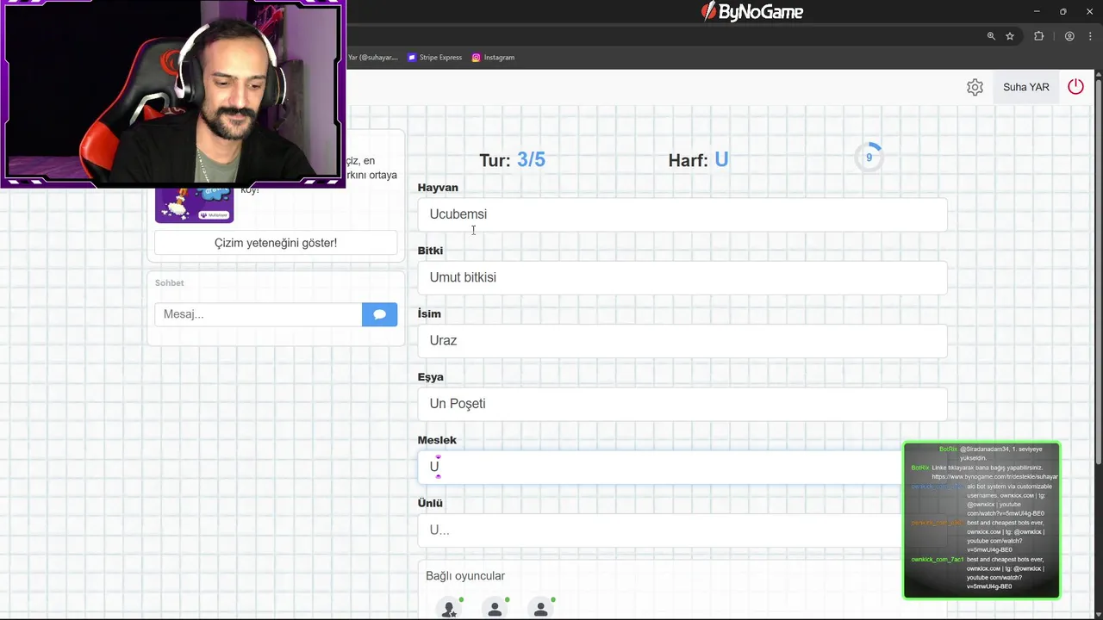
Task: Open the browser zoom magnifier icon
Action: tap(991, 36)
